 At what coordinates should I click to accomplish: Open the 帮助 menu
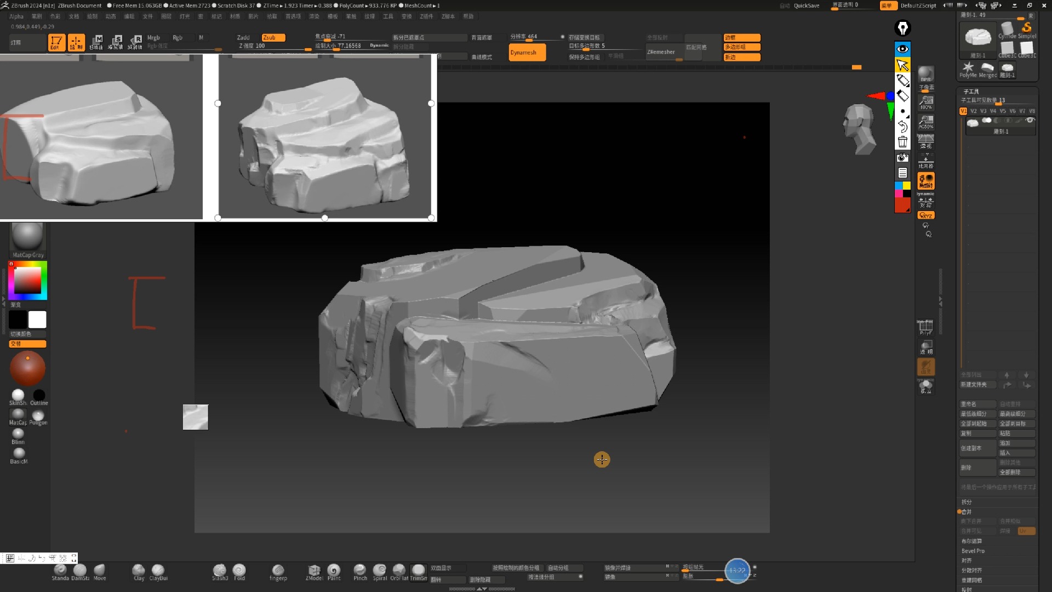coord(468,16)
